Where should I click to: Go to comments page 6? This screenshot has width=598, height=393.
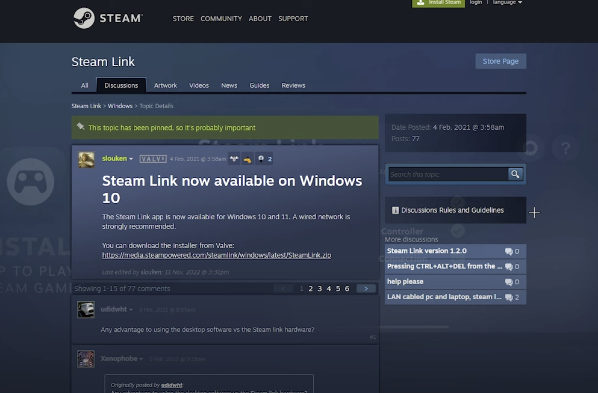tap(347, 289)
